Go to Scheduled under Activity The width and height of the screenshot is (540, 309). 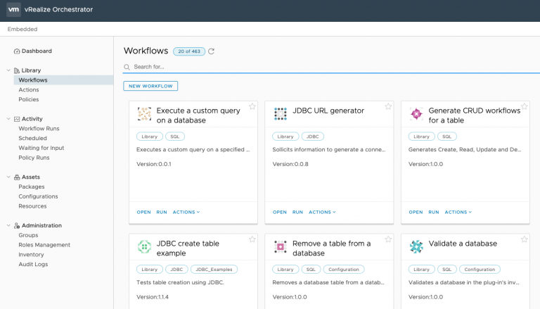click(33, 138)
